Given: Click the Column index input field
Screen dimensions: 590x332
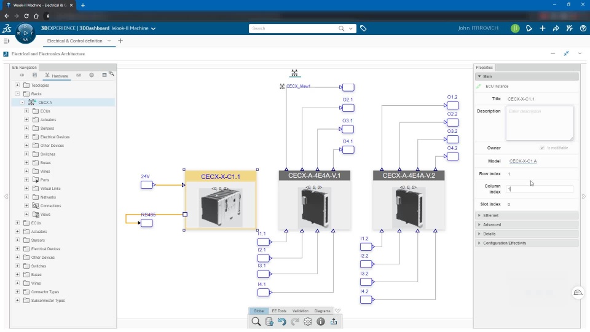Looking at the screenshot, I should pos(540,189).
